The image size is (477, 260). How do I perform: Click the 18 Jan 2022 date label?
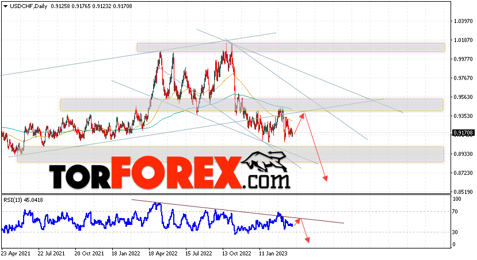(x=125, y=253)
